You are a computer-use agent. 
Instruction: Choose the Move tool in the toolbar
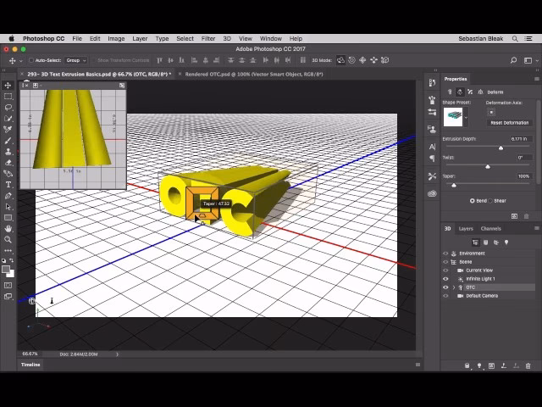click(x=8, y=86)
